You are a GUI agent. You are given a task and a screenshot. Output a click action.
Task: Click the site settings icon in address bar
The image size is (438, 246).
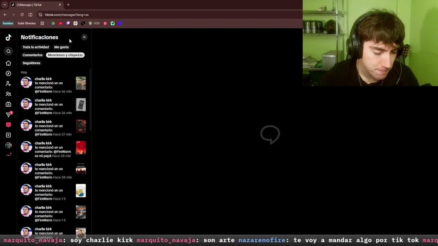coord(40,15)
